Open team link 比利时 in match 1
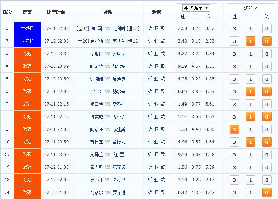The image size is (278, 199). pyautogui.click(x=119, y=28)
